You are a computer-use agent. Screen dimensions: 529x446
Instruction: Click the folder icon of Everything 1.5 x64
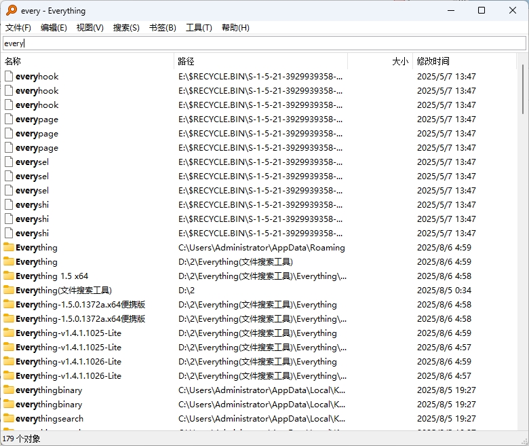[x=9, y=276]
